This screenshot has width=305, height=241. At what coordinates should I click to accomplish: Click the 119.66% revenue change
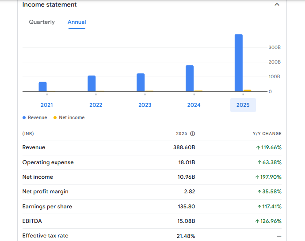(269, 147)
